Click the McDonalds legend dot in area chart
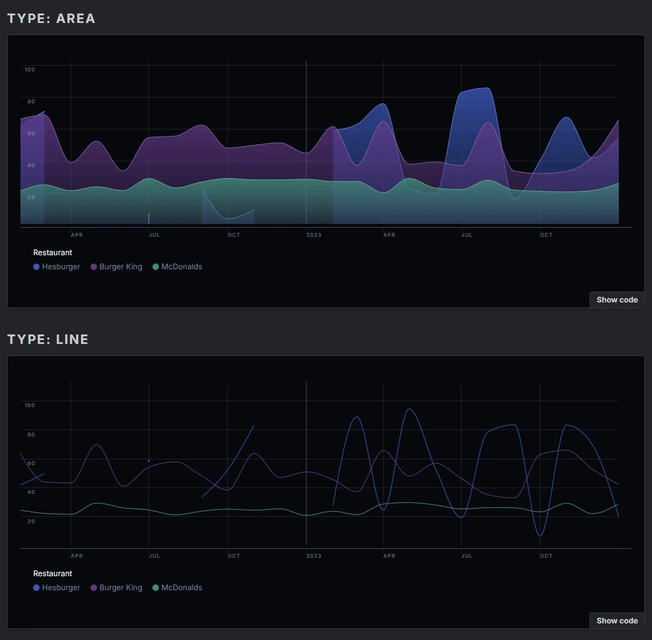The image size is (652, 640). 156,267
